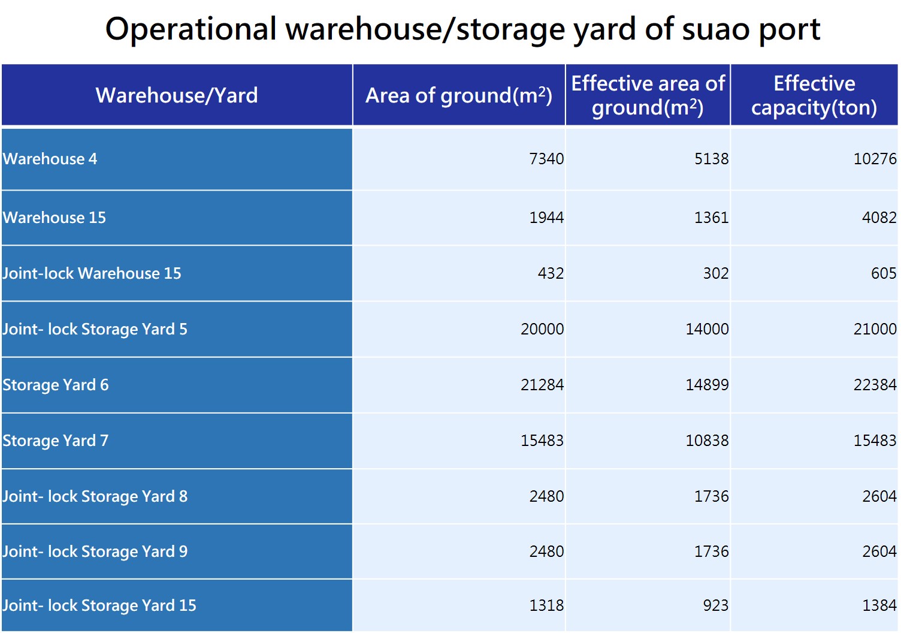
Task: Select effective area value 923
Action: coord(716,605)
